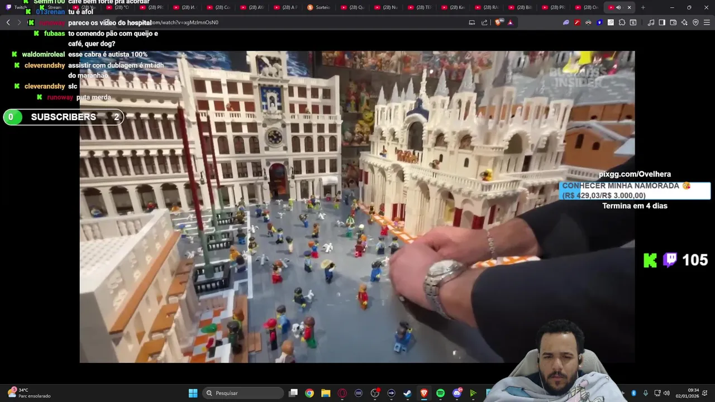Open the blue mouse extension icon
715x402 pixels.
(x=599, y=22)
